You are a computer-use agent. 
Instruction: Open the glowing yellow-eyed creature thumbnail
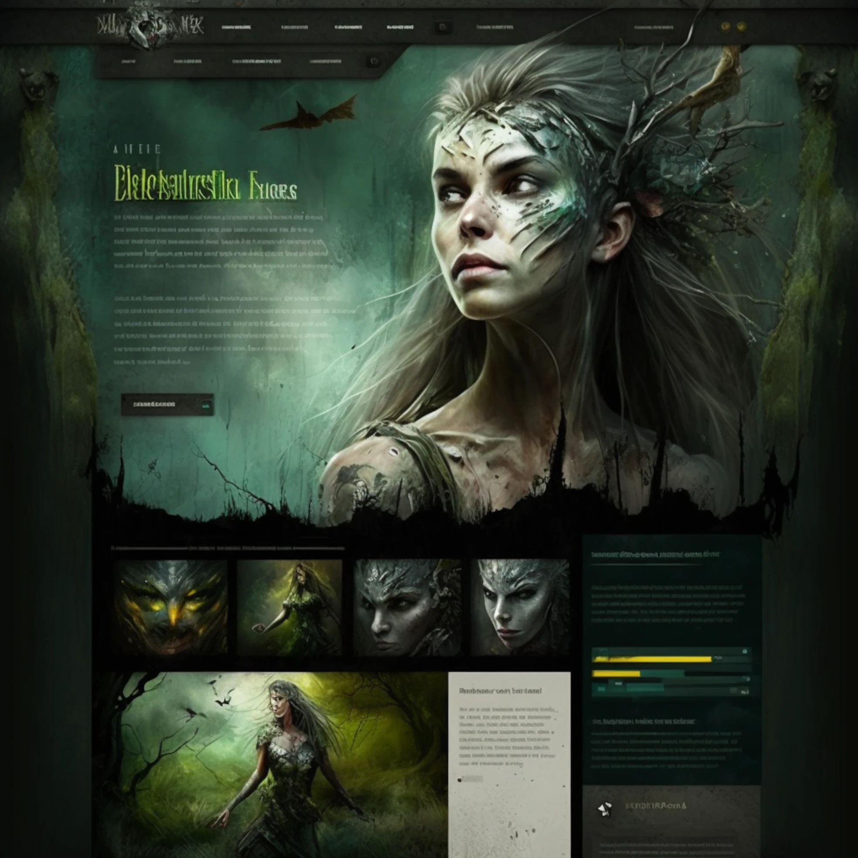coord(171,607)
